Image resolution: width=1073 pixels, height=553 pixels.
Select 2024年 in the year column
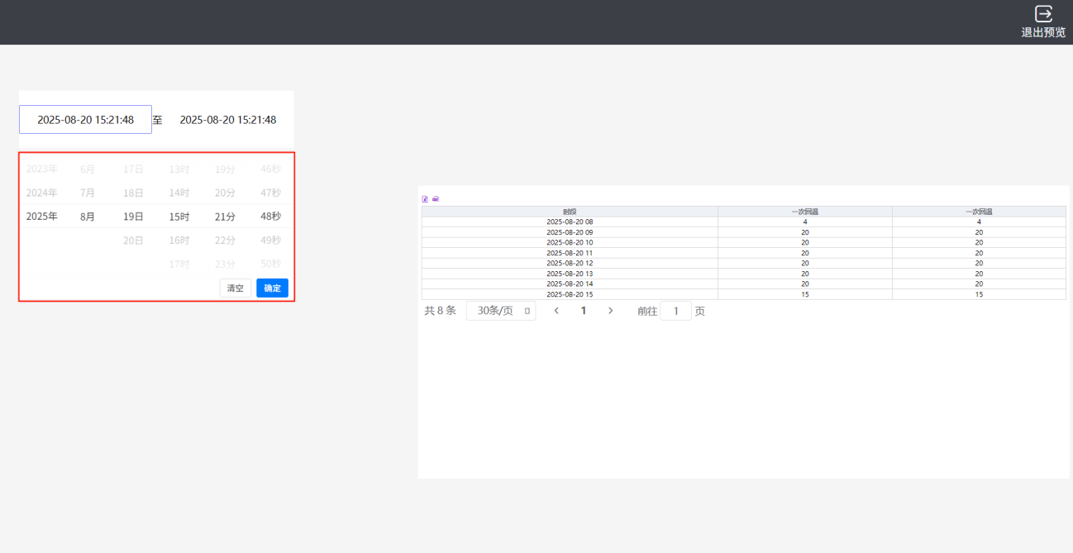click(41, 193)
